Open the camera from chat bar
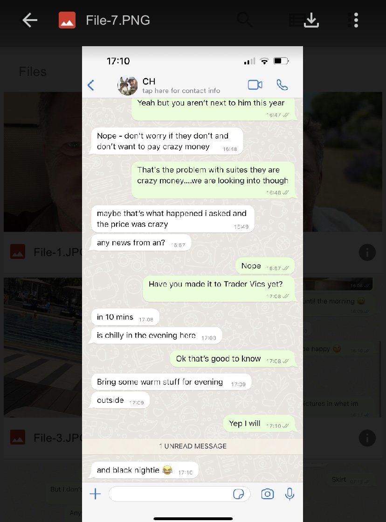The width and height of the screenshot is (386, 522). (268, 494)
